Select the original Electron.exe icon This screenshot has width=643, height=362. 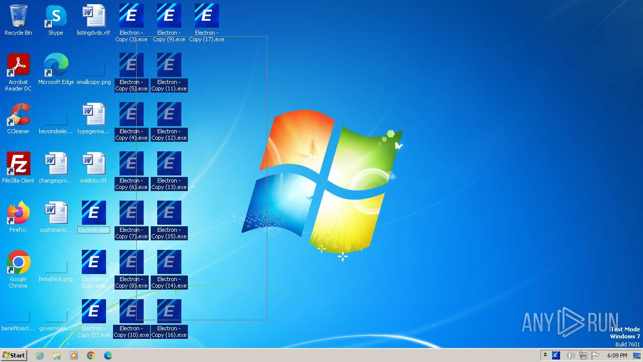coord(93,217)
